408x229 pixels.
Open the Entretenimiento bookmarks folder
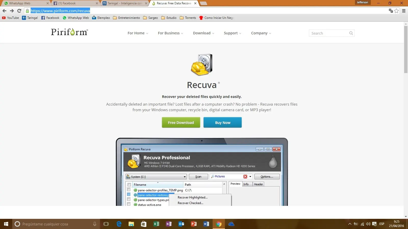(126, 18)
